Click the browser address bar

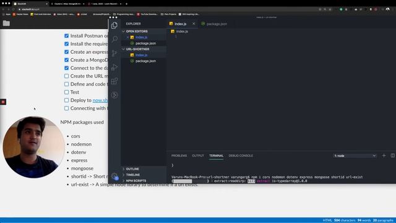coord(166,9)
